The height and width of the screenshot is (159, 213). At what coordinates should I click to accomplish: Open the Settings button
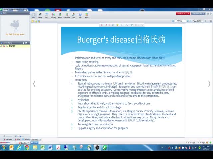coord(26,139)
